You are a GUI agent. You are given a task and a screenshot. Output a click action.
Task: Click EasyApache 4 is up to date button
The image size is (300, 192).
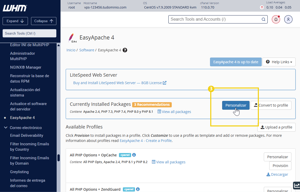[x=236, y=62]
